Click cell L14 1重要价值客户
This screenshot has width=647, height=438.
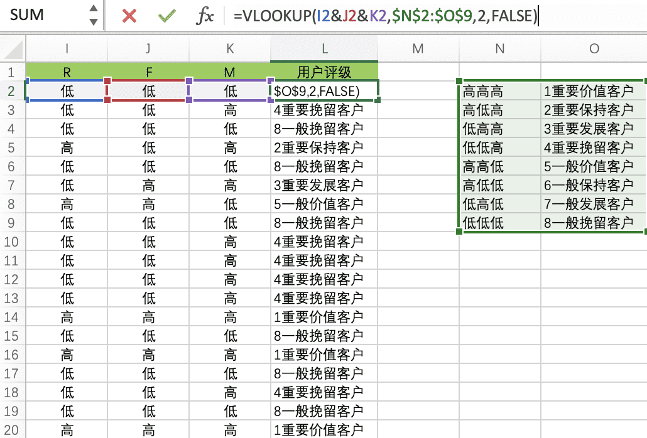tap(324, 317)
